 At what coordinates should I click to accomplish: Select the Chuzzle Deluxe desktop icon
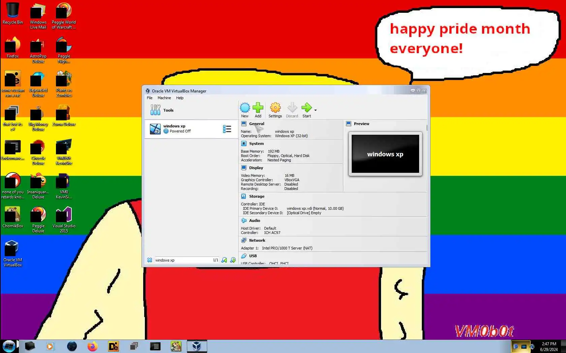click(38, 152)
